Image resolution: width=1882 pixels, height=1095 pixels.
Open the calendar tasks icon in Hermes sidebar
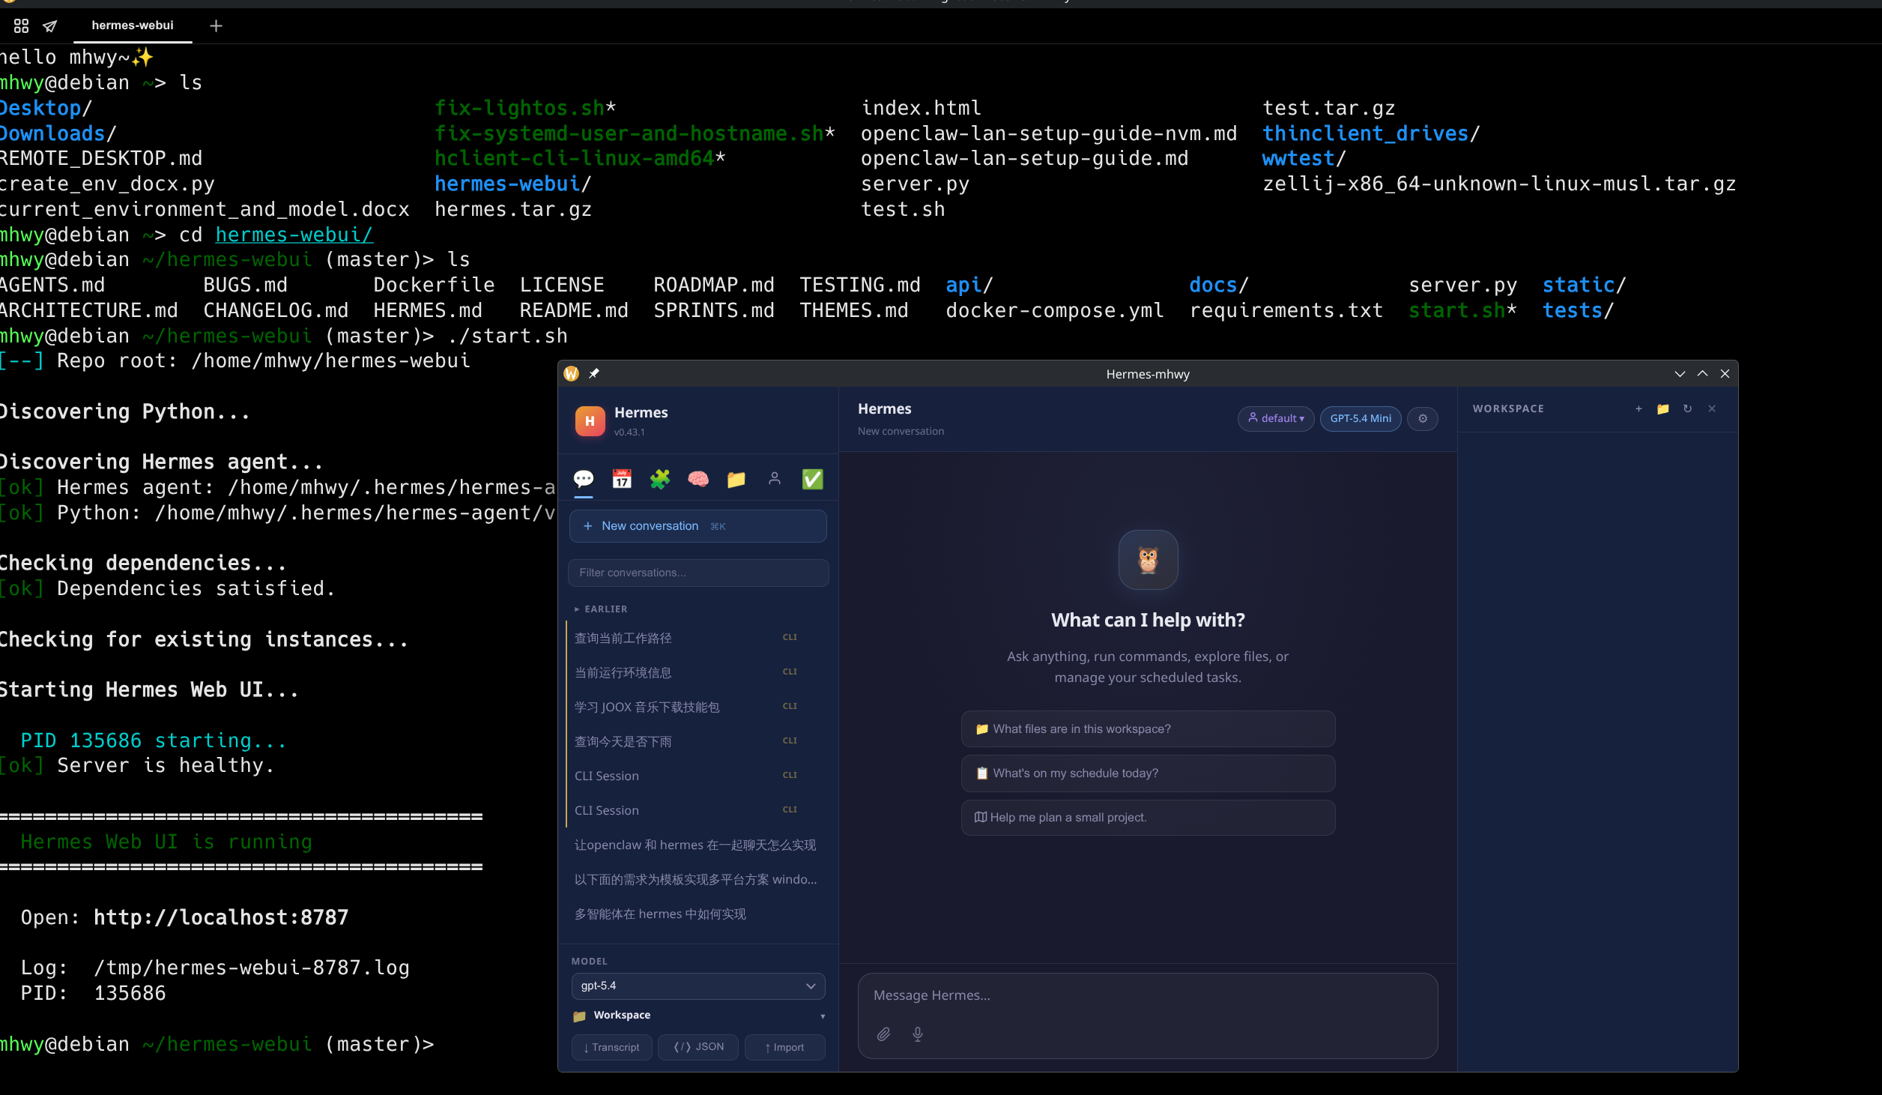coord(622,479)
